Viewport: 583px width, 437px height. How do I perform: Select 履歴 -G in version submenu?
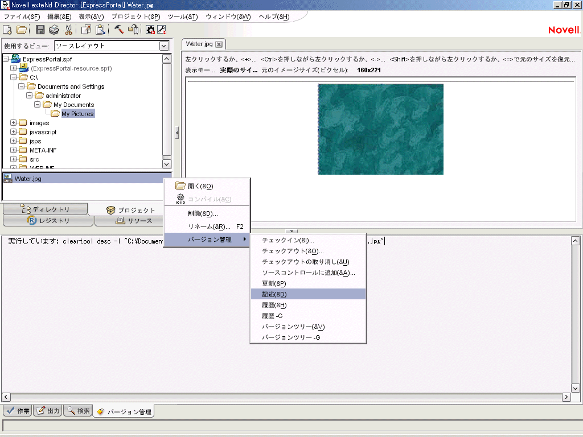coord(308,316)
